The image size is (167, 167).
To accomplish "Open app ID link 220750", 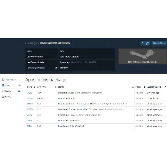I will click(30, 109).
